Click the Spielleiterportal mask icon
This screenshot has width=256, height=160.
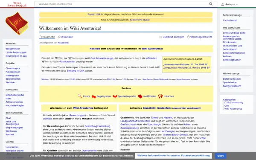coord(115,96)
